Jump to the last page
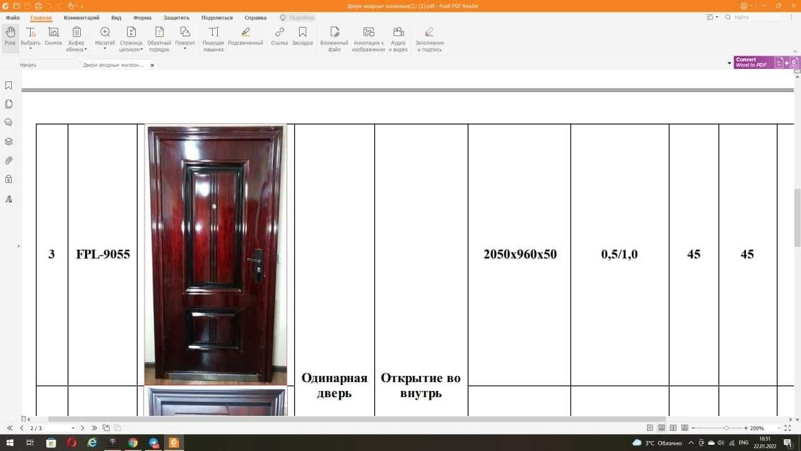The image size is (801, 451). [x=94, y=428]
